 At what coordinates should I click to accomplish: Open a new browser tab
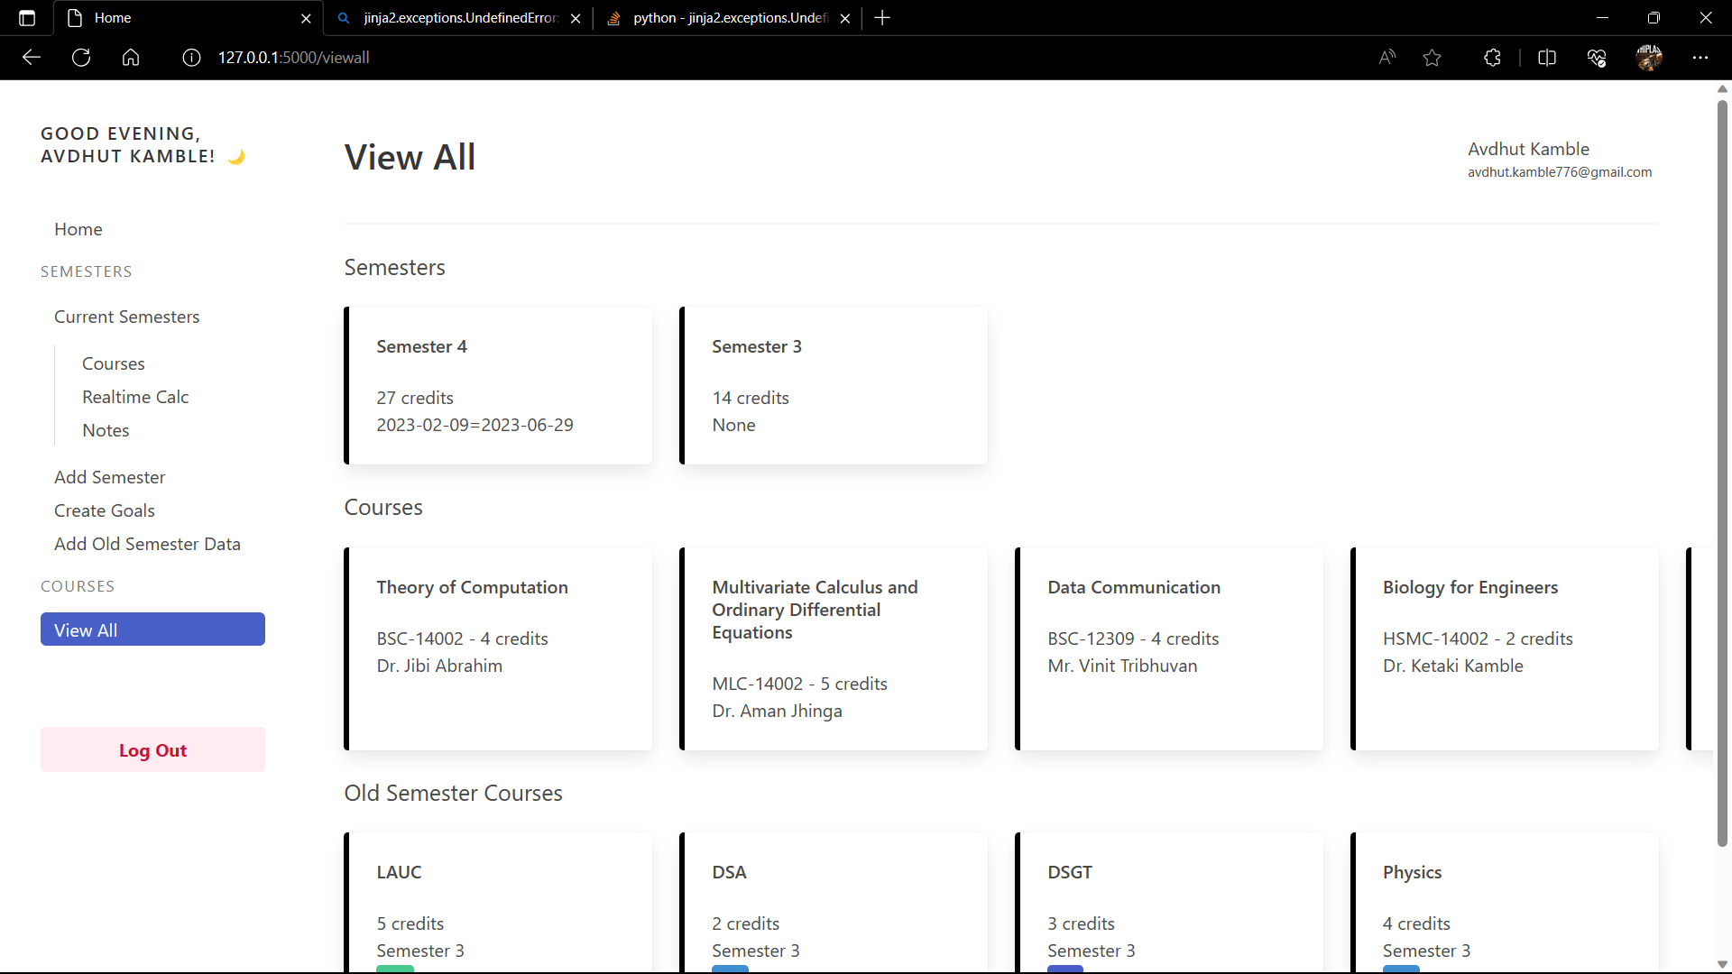point(881,17)
